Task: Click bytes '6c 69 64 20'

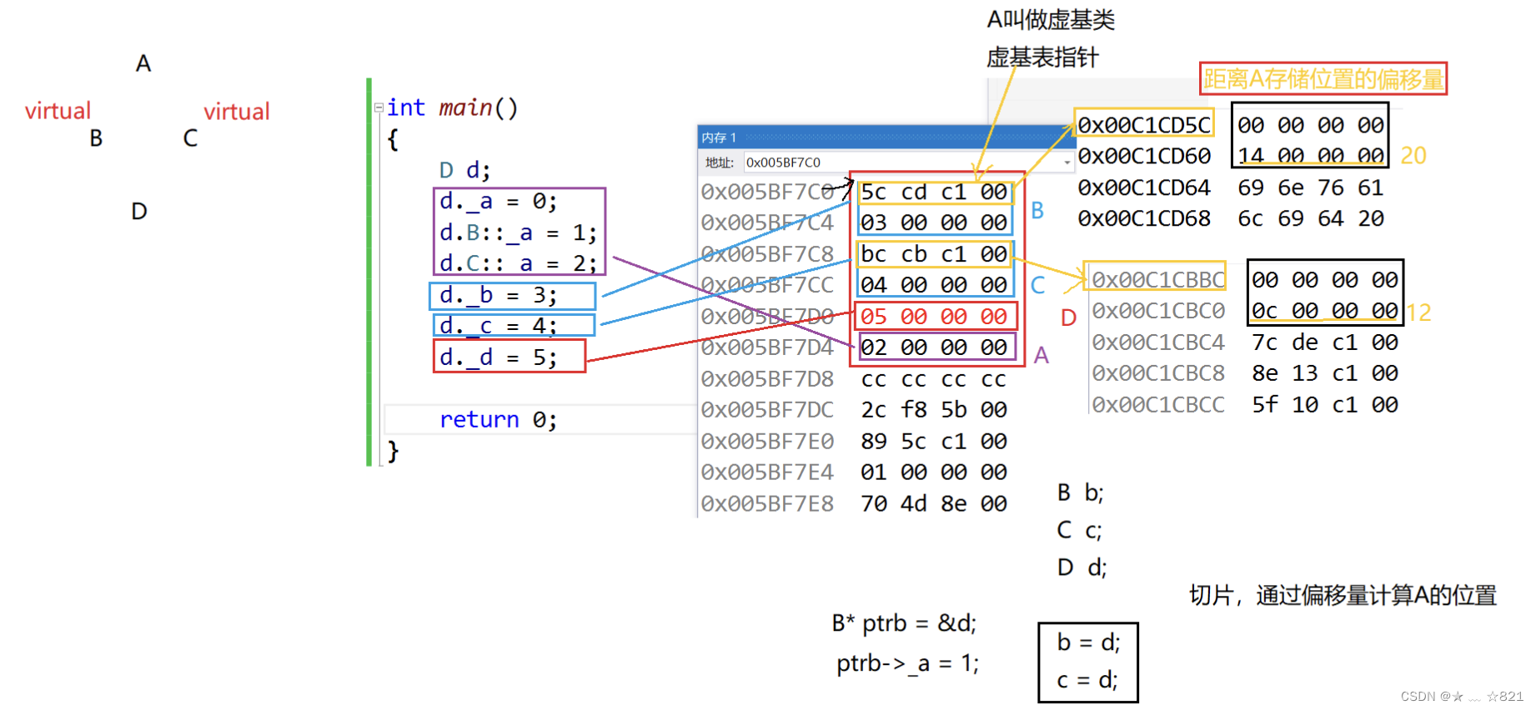Action: point(1311,218)
